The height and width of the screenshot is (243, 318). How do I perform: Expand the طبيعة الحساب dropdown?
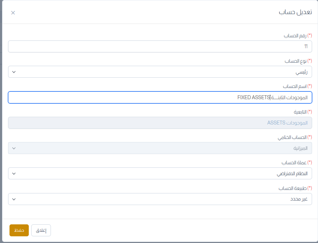click(x=160, y=199)
